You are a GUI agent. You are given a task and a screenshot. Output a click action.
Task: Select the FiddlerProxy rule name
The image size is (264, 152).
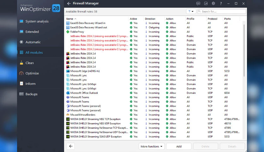pos(77,32)
